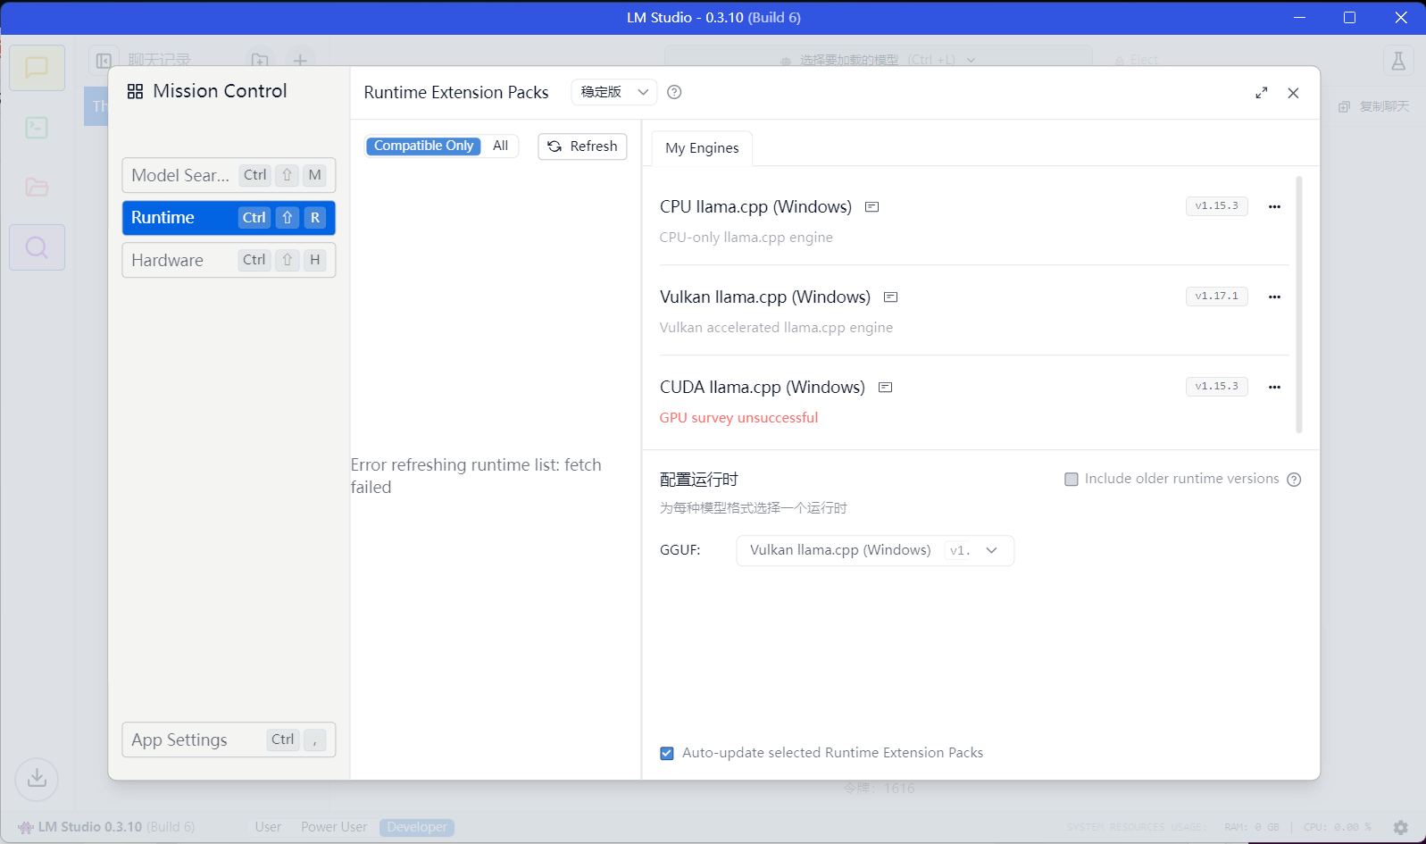The width and height of the screenshot is (1426, 844).
Task: Start a new chat with plus icon
Action: click(x=300, y=61)
